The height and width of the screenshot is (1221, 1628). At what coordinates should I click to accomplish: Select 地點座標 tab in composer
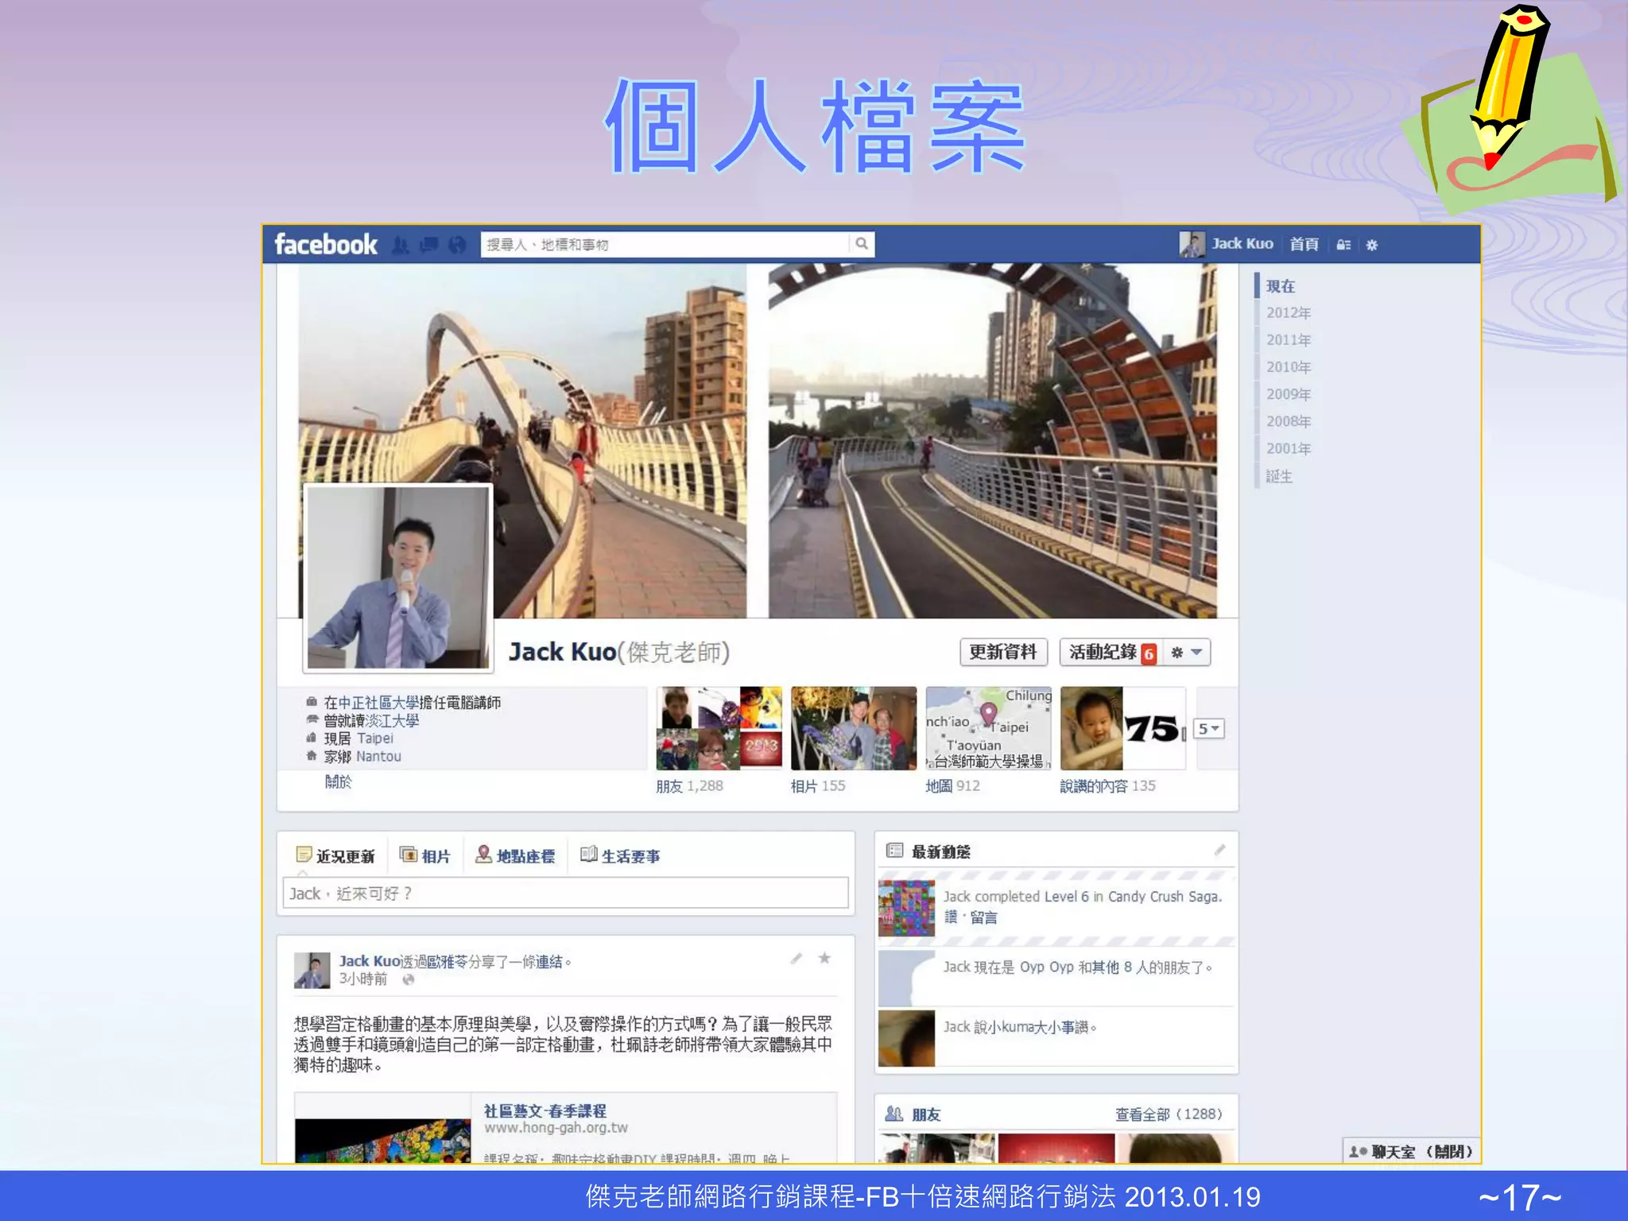pyautogui.click(x=515, y=856)
